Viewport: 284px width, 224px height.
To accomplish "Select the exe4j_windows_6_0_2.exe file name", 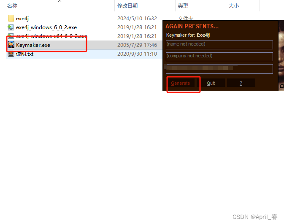I will [46, 27].
